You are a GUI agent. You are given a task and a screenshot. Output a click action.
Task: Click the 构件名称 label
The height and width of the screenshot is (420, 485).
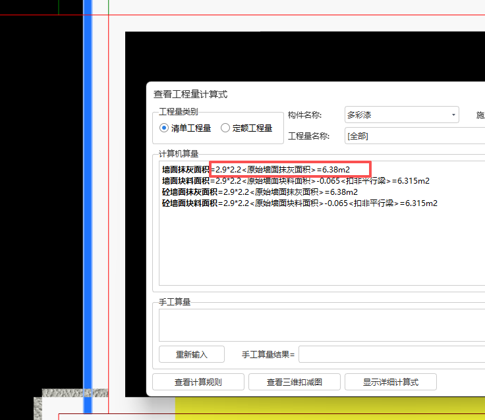pyautogui.click(x=304, y=115)
